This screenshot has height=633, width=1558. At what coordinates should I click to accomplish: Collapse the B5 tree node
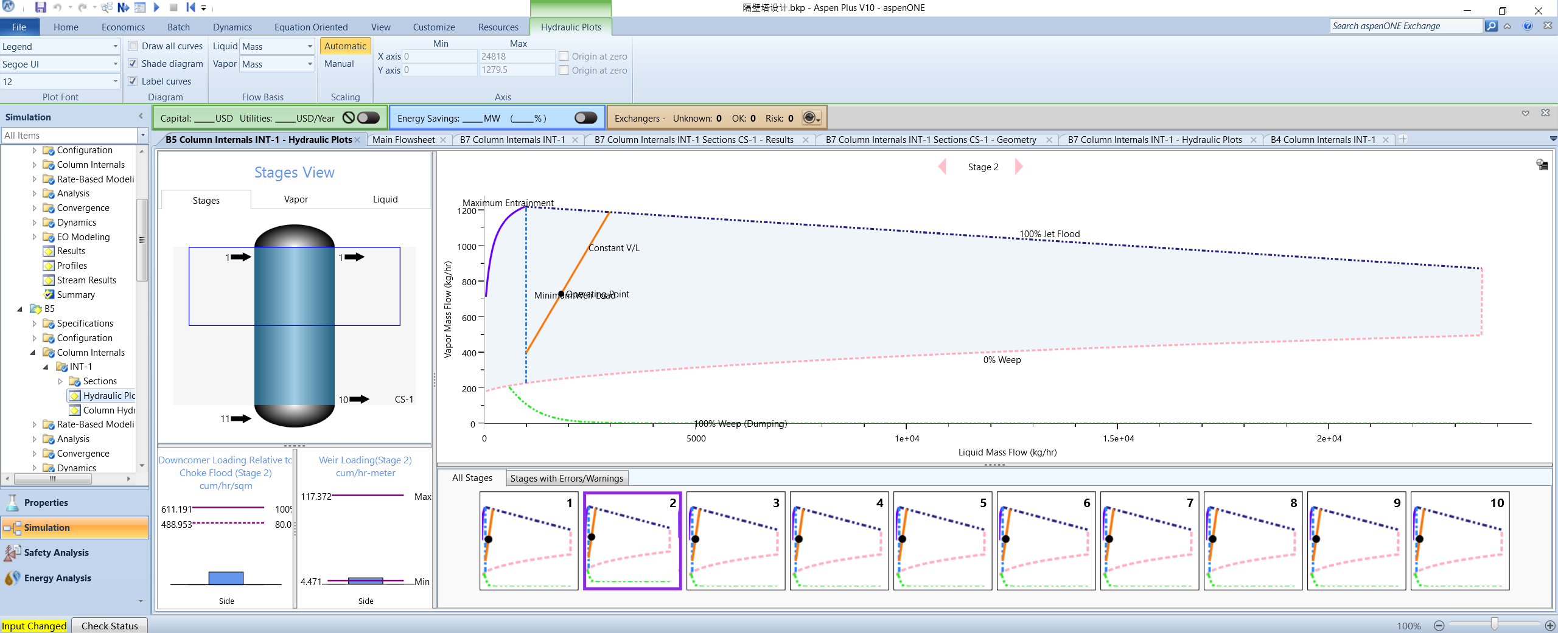tap(20, 309)
